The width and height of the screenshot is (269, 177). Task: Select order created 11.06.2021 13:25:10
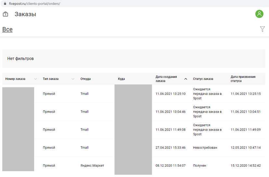[x=171, y=94]
